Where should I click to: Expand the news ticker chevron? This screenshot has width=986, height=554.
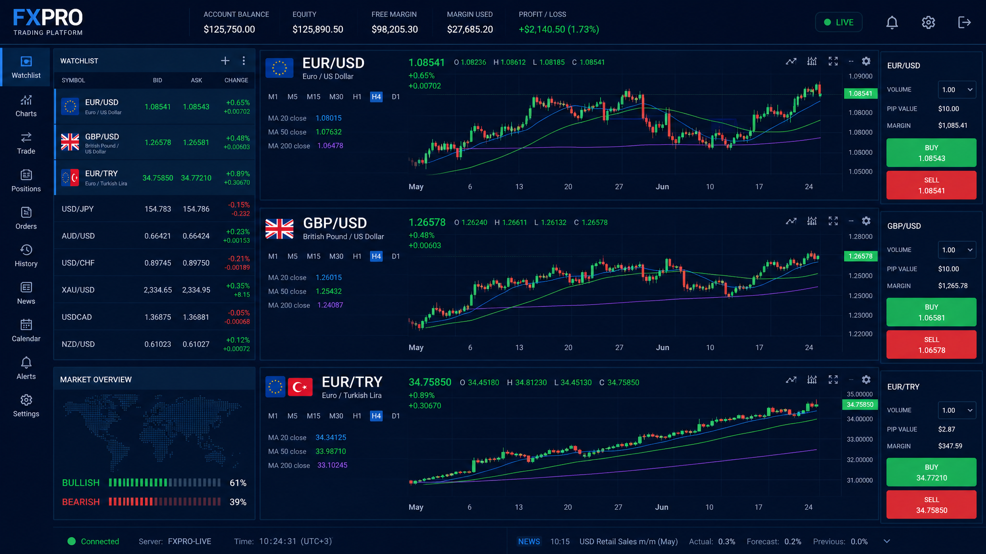pyautogui.click(x=887, y=541)
